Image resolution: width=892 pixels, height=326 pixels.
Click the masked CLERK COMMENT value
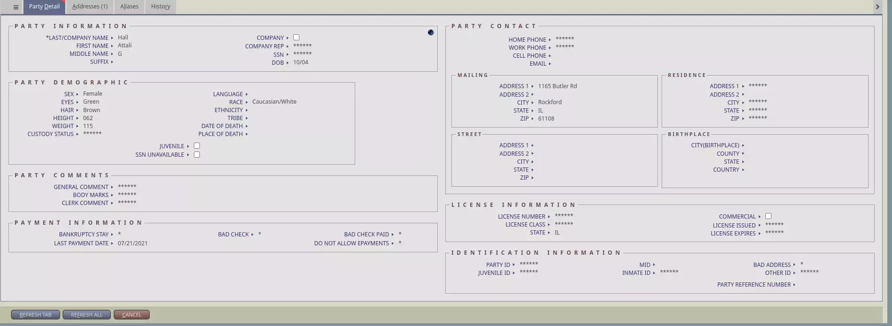pos(127,203)
